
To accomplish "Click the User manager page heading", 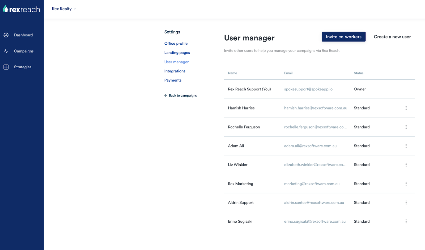I will (249, 38).
